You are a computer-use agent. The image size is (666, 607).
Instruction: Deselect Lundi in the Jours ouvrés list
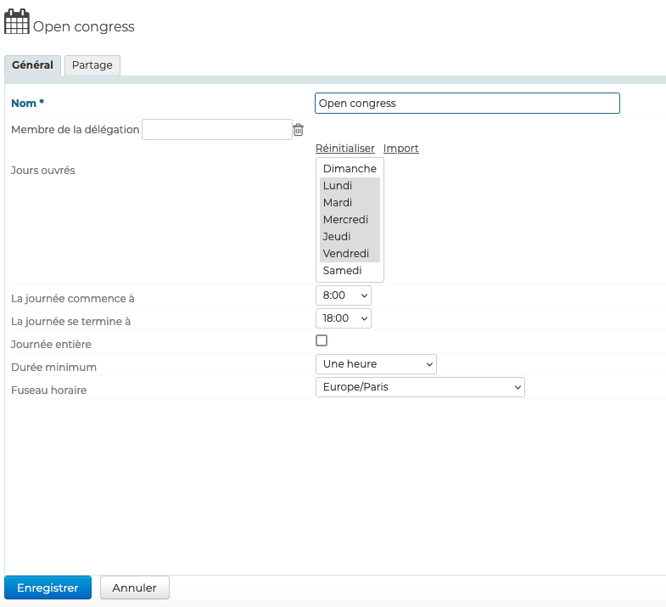[x=339, y=186]
